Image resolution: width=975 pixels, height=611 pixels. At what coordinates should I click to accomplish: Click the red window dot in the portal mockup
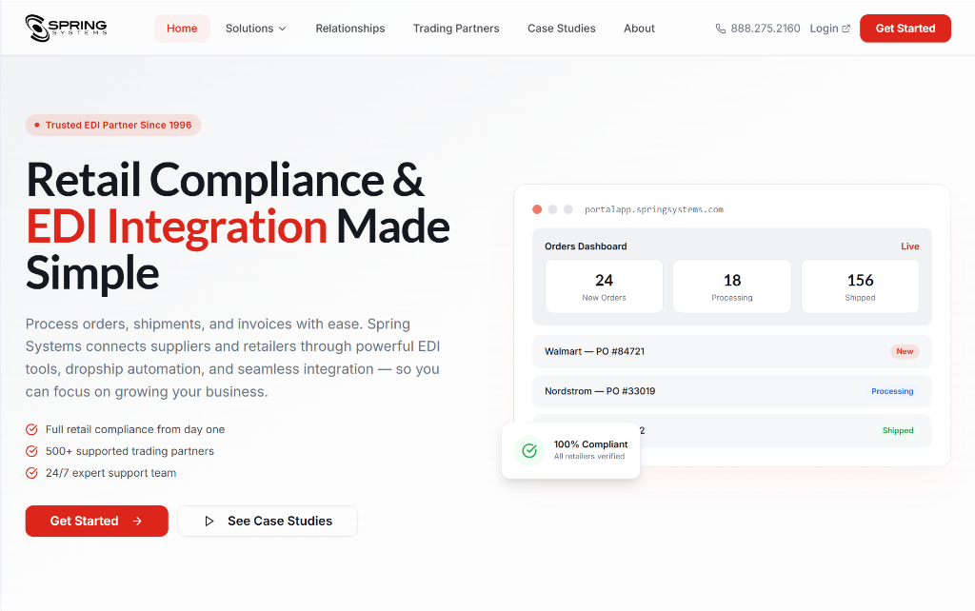point(537,209)
